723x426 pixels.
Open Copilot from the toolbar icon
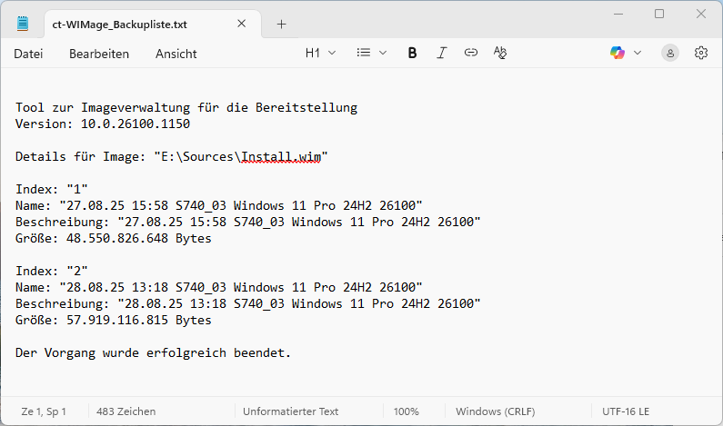618,54
